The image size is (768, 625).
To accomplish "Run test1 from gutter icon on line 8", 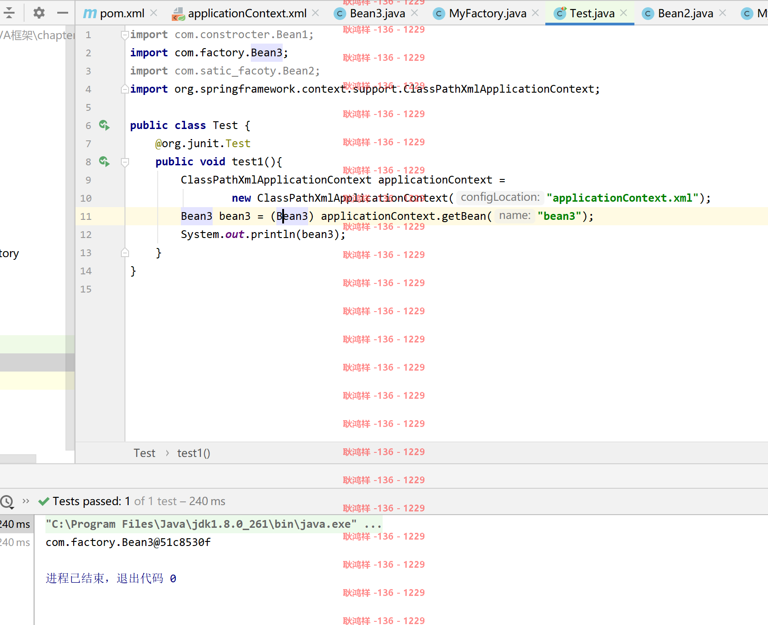I will pyautogui.click(x=105, y=162).
